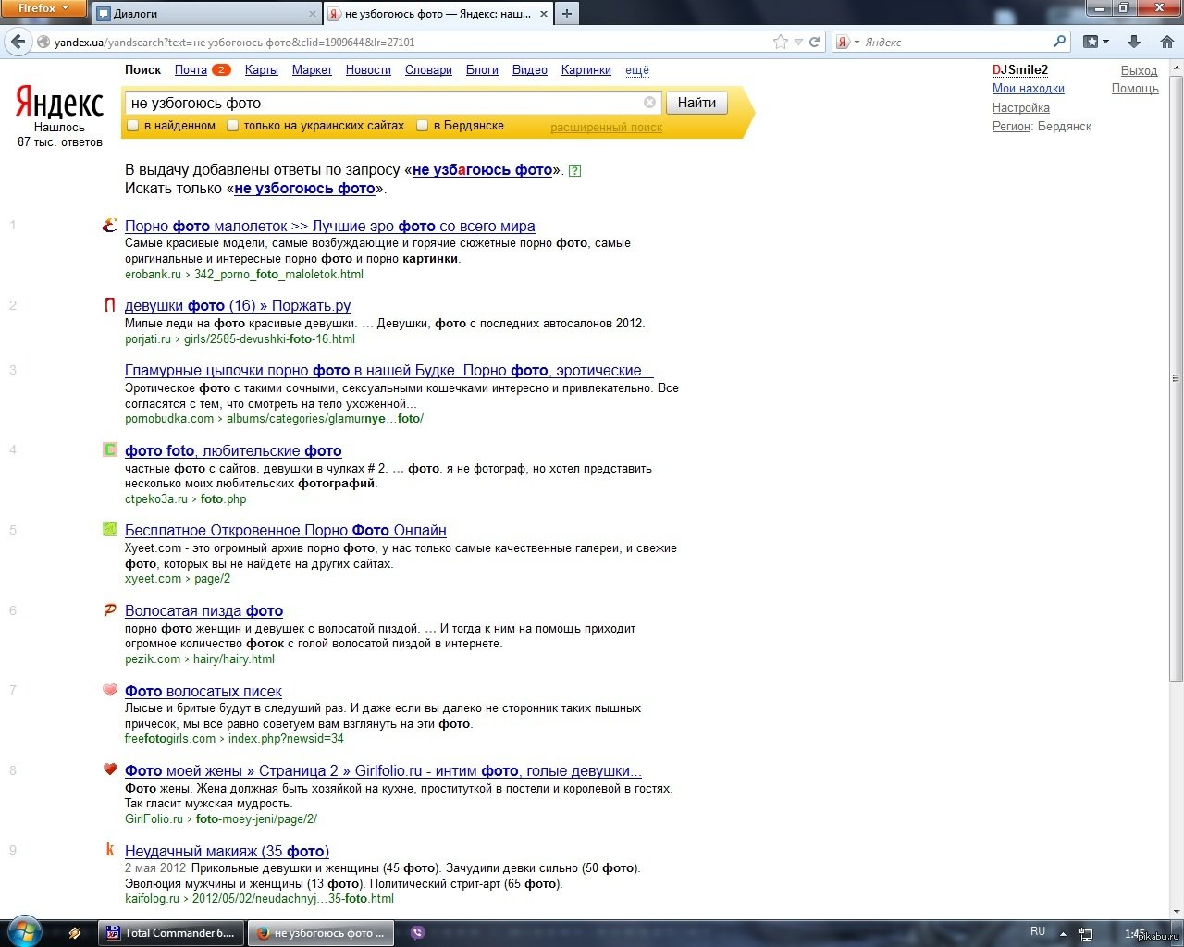Click the Найти search button
The image size is (1184, 947).
697,103
